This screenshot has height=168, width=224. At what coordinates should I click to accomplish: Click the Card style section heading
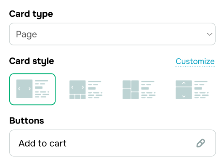pos(32,61)
